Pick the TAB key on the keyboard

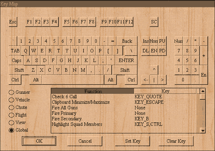coord(15,51)
